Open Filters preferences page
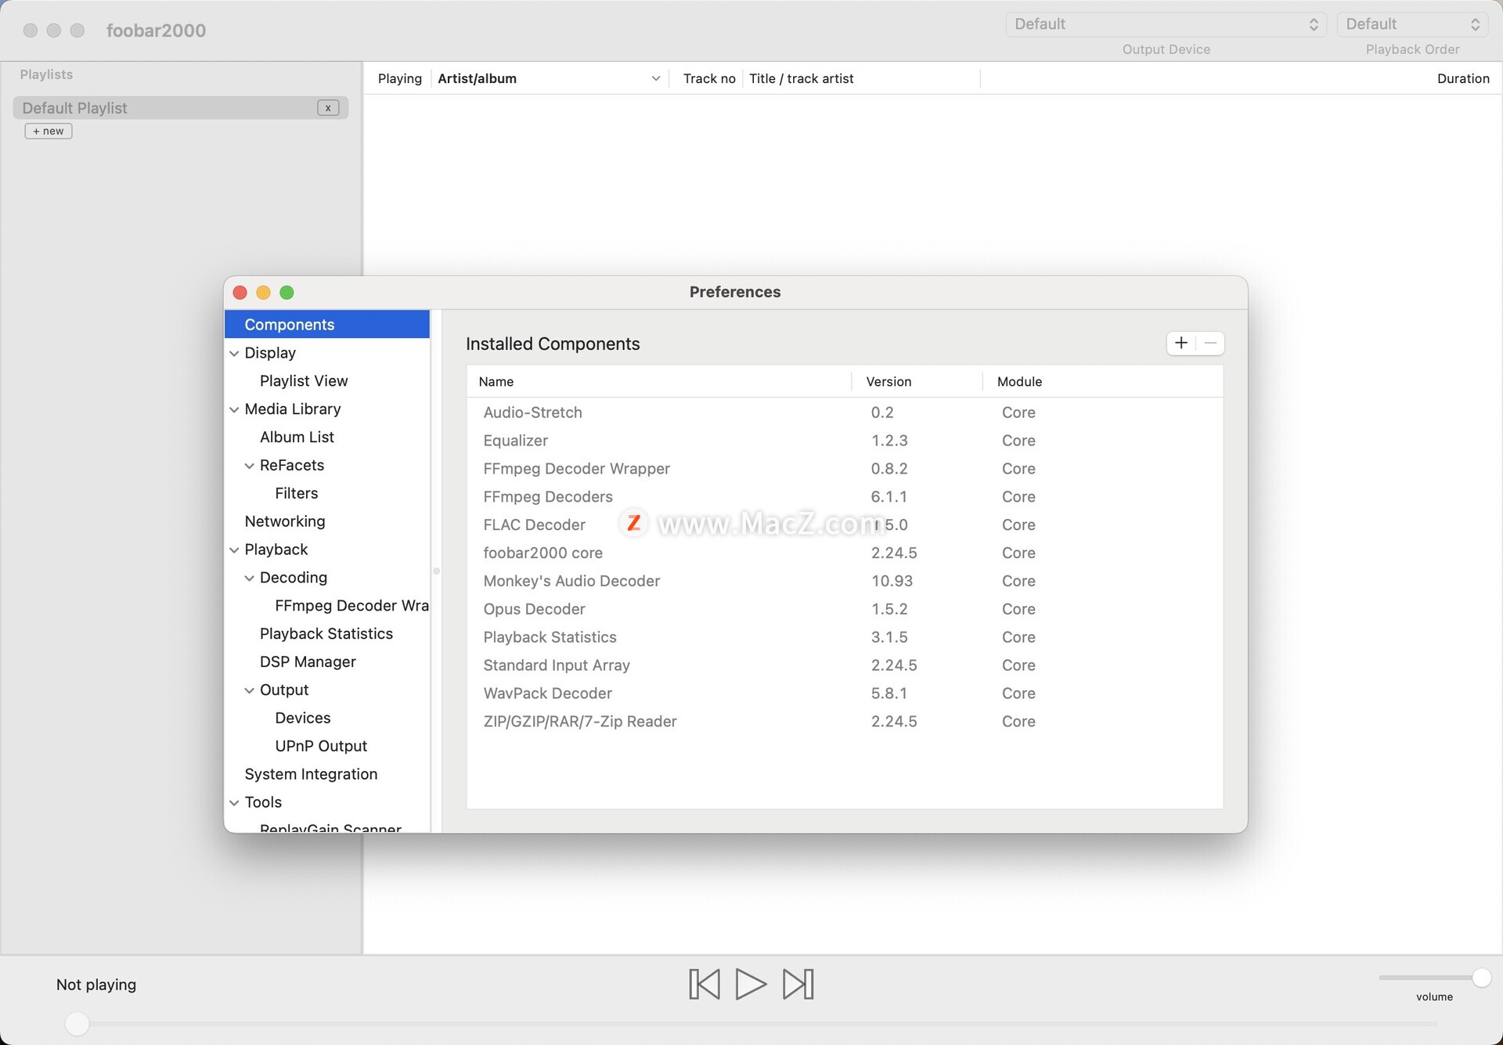Viewport: 1503px width, 1045px height. click(296, 493)
